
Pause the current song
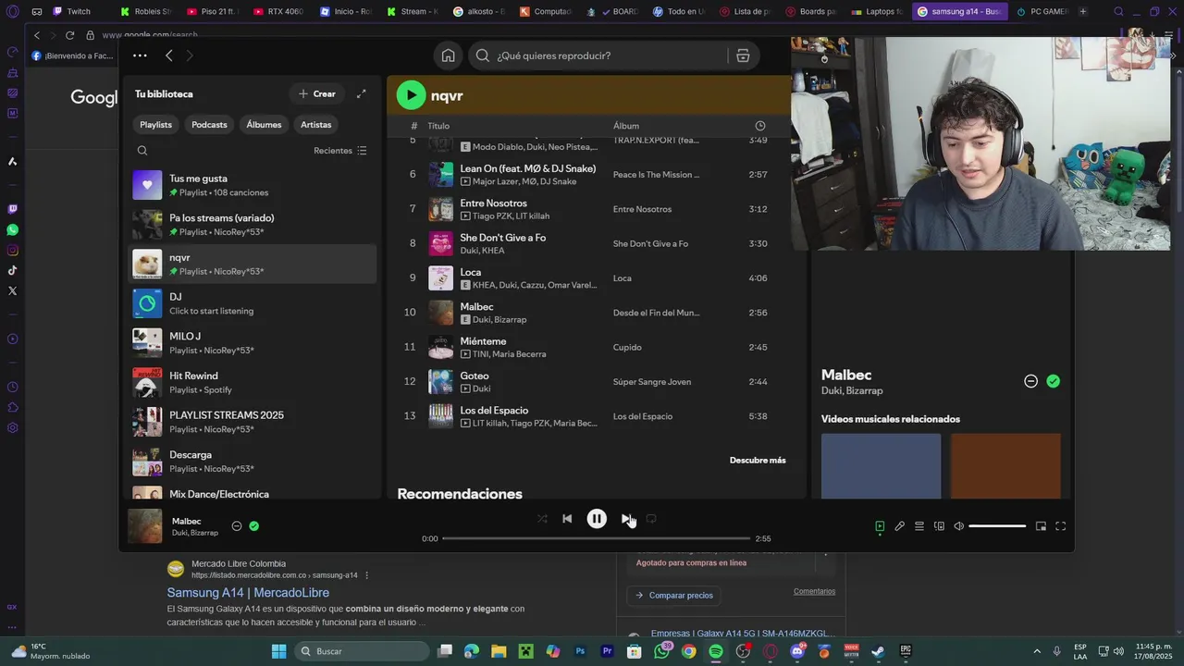pos(597,519)
